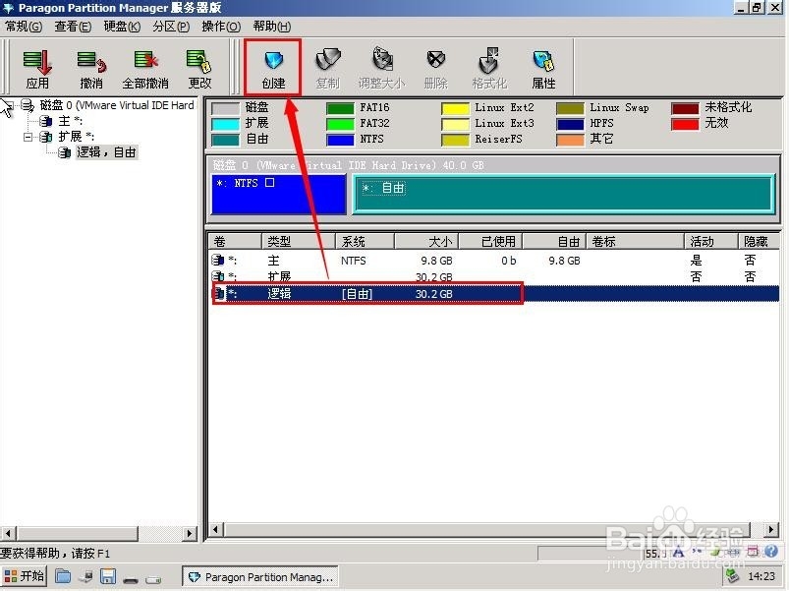This screenshot has width=789, height=591.
Task: Open the 常规(G) menu
Action: click(x=24, y=27)
